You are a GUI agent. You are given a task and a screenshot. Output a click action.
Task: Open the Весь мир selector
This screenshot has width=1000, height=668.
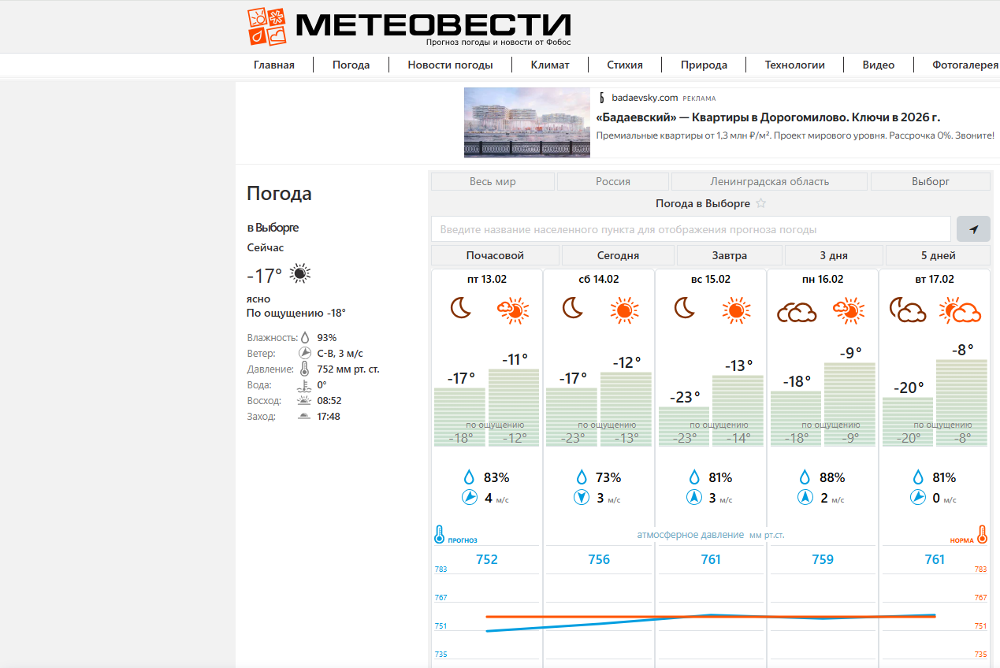pos(493,181)
